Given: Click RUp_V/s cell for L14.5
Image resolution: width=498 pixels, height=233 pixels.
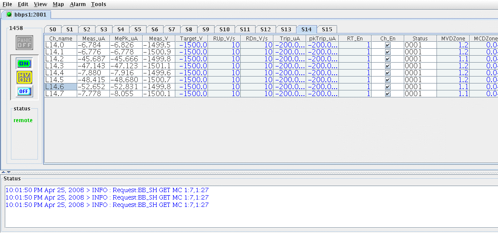Looking at the screenshot, I should coord(224,80).
